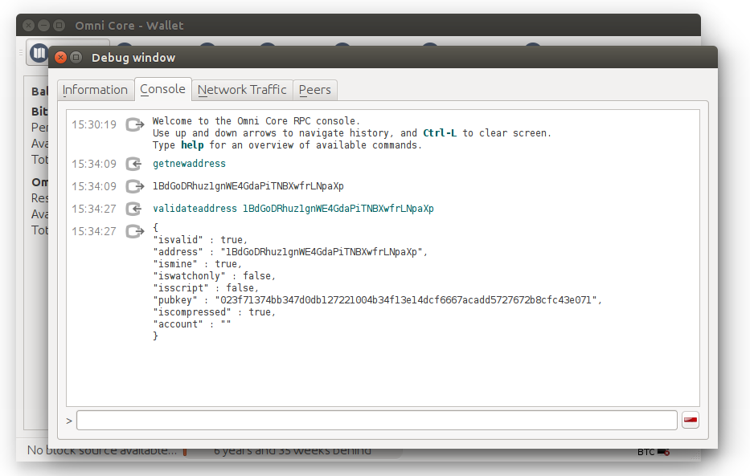Close the Omni Core Wallet window
This screenshot has width=750, height=476.
[29, 26]
